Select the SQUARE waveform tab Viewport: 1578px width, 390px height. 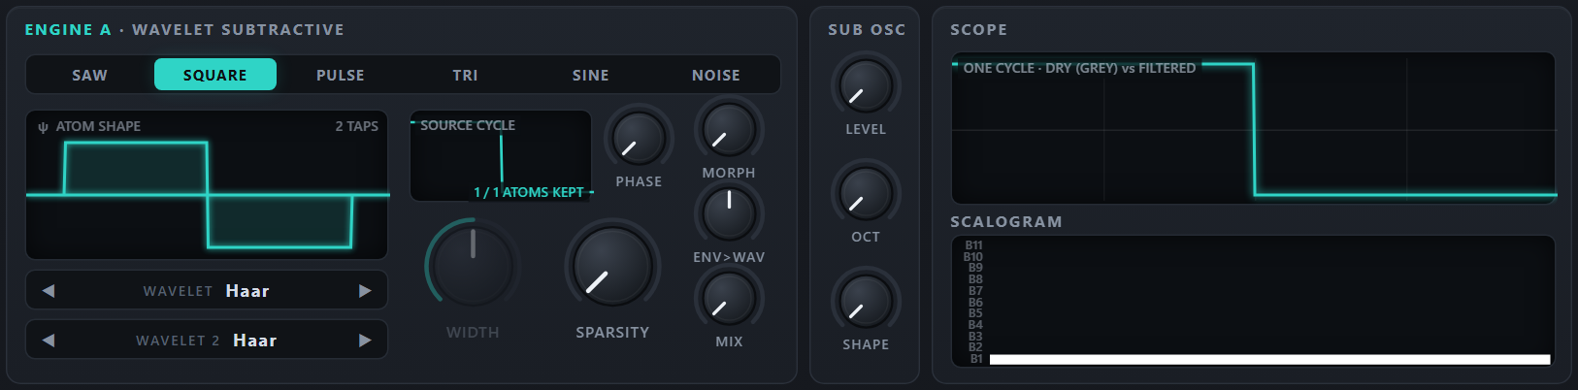(215, 75)
